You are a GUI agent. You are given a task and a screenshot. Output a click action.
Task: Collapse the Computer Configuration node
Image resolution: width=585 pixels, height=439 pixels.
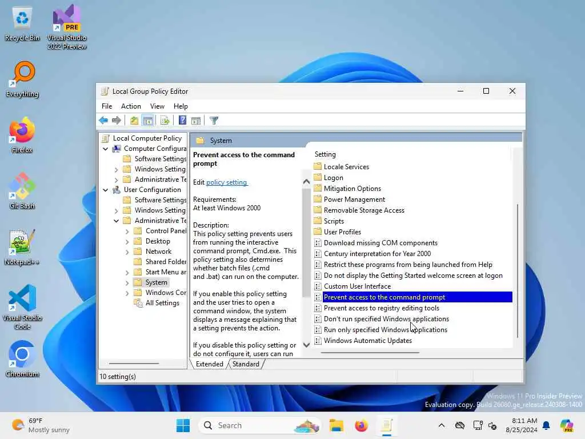[106, 149]
